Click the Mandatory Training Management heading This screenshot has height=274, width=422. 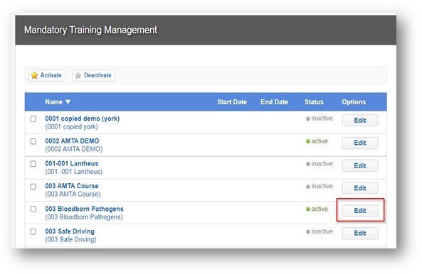[x=90, y=30]
